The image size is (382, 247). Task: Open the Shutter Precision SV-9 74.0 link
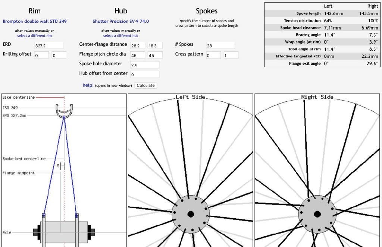click(120, 21)
